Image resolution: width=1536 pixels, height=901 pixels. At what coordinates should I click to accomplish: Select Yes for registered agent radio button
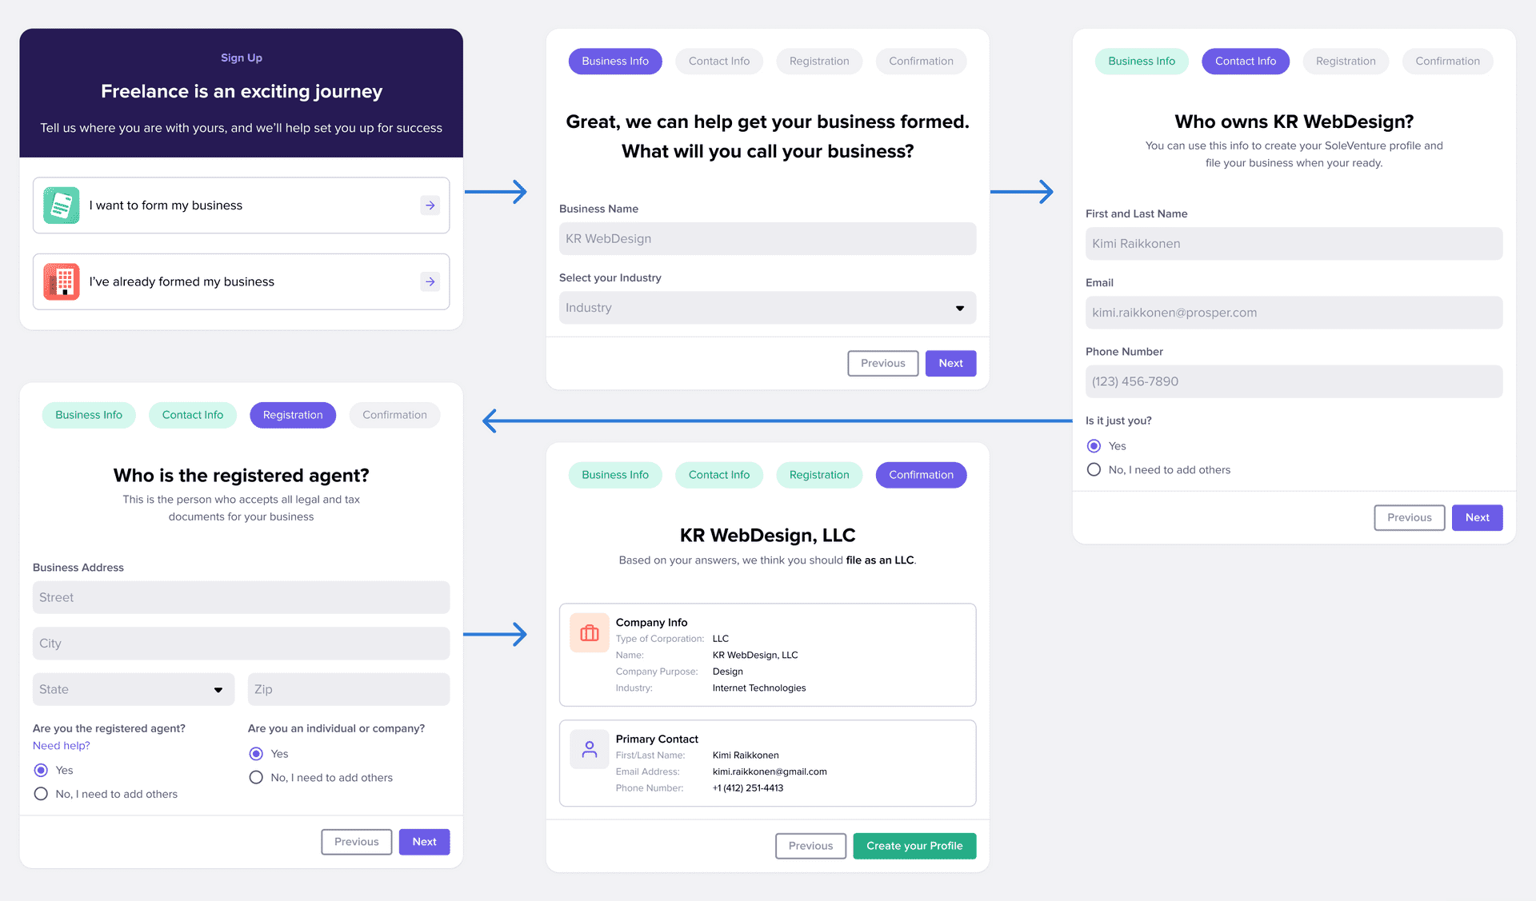pyautogui.click(x=40, y=769)
